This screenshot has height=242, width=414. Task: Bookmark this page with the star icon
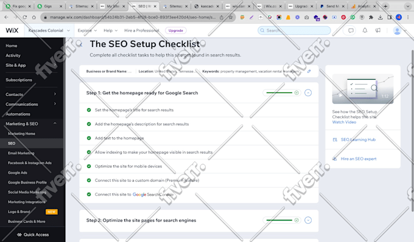tap(231, 17)
